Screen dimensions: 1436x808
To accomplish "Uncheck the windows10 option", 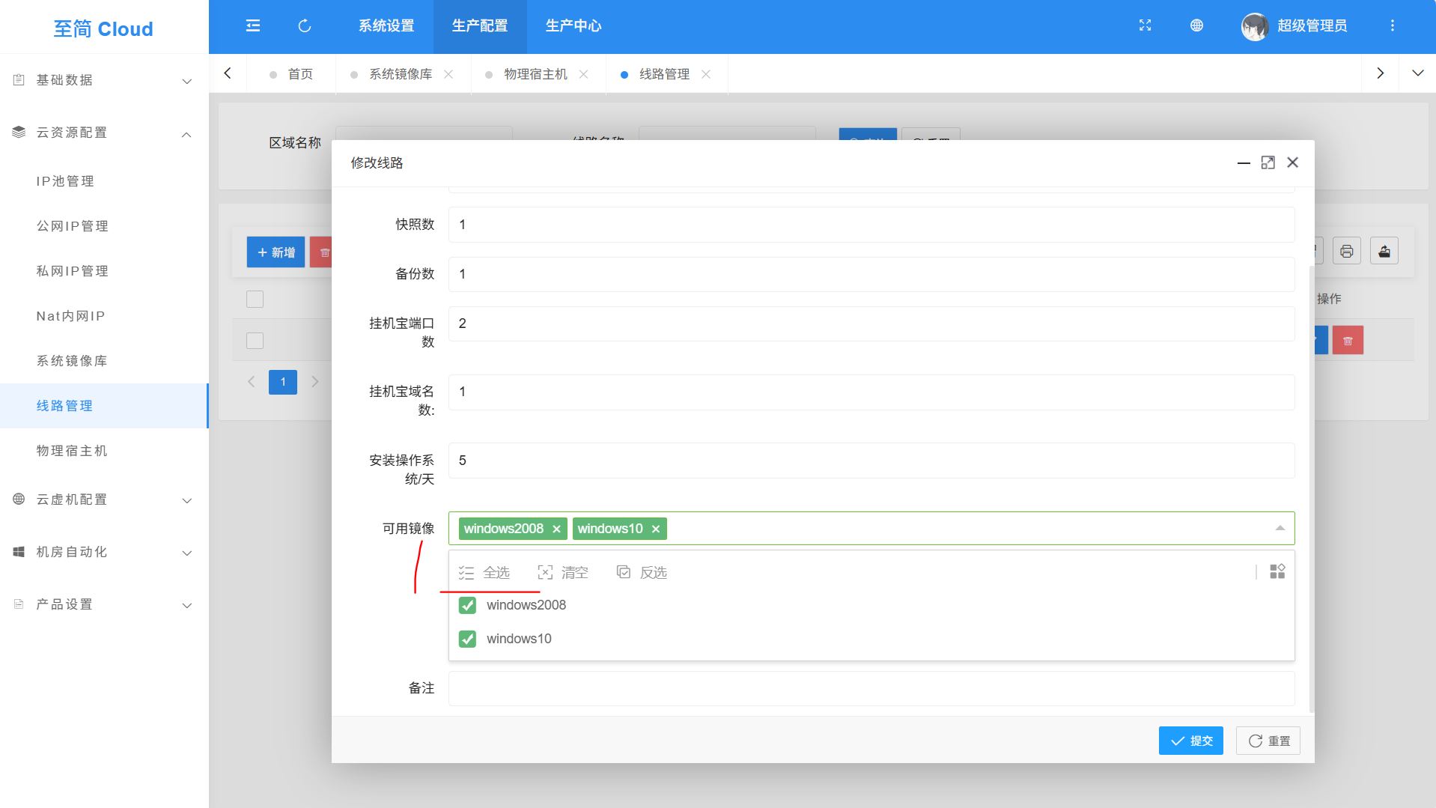I will [467, 639].
